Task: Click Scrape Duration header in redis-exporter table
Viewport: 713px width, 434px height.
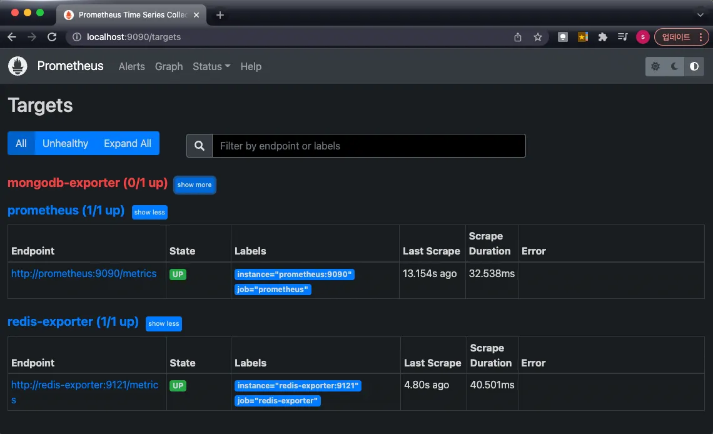Action: click(490, 355)
